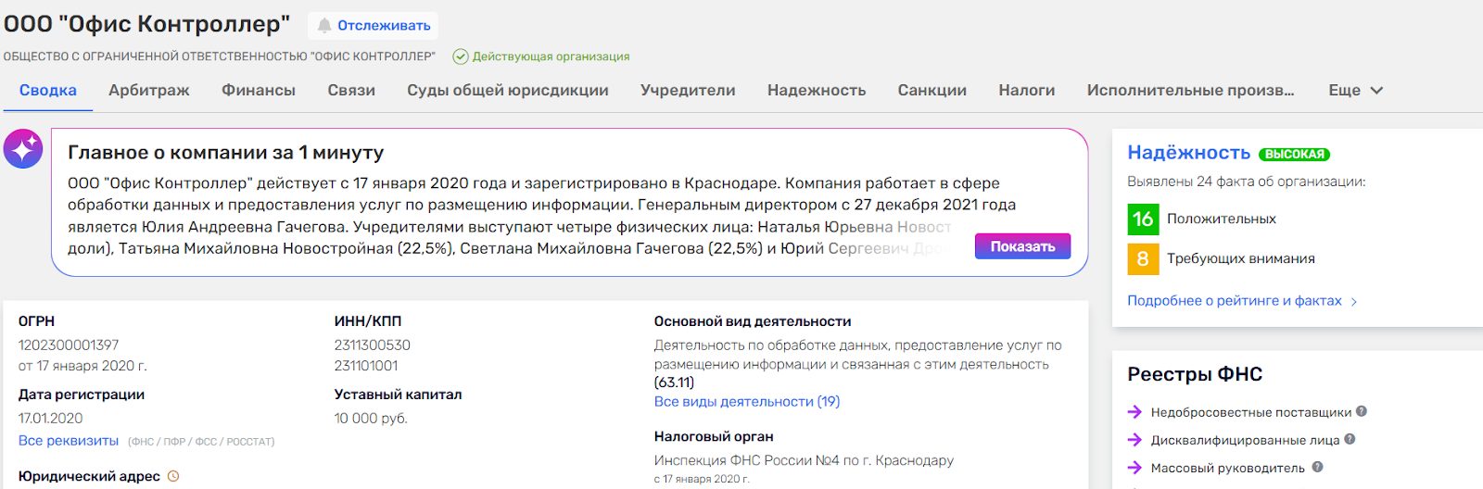The height and width of the screenshot is (489, 1483).
Task: Click Дисквалифицированные лица registry item
Action: 1246,440
